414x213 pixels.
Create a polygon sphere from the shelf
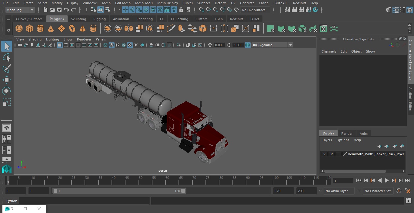[x=19, y=29]
